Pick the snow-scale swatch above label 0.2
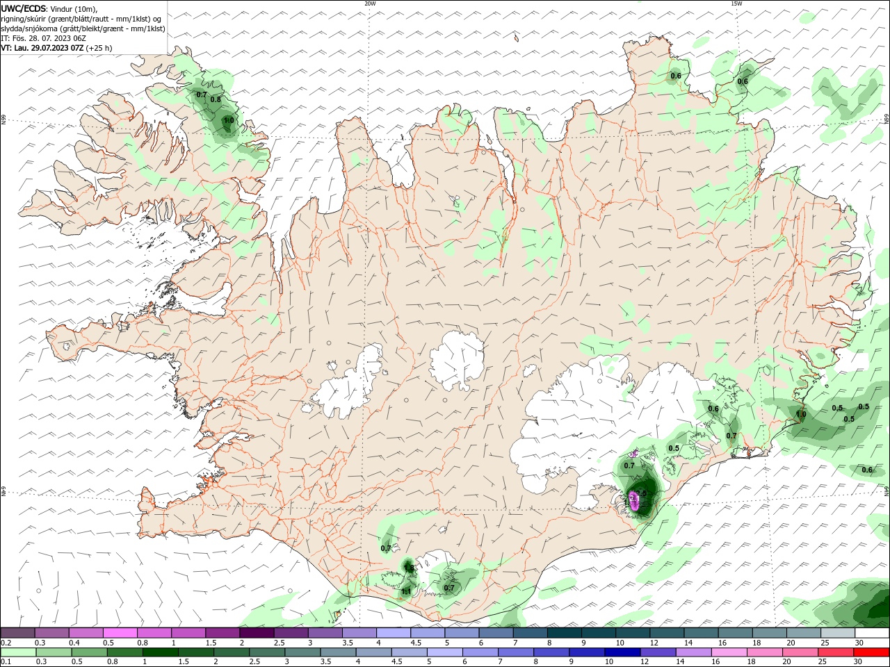The height and width of the screenshot is (667, 890). tap(17, 633)
